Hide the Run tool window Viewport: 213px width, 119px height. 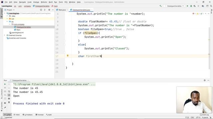point(208,80)
